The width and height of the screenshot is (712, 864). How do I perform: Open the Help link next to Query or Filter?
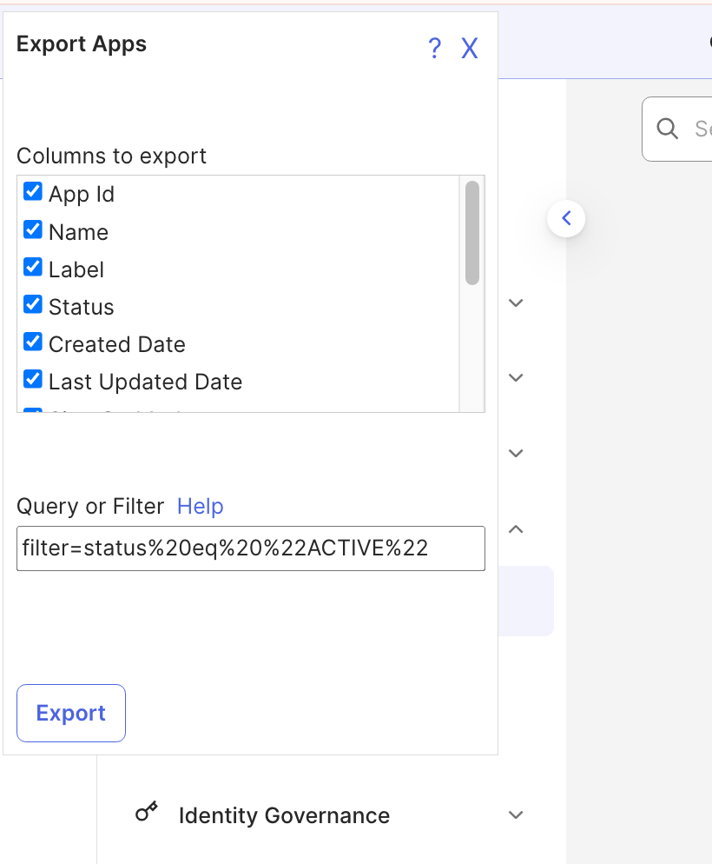[200, 506]
